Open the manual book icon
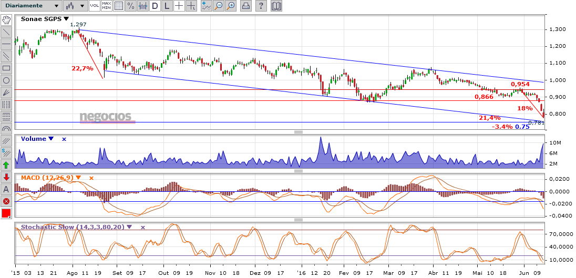Viewport: 576px width, 278px height. [276, 6]
